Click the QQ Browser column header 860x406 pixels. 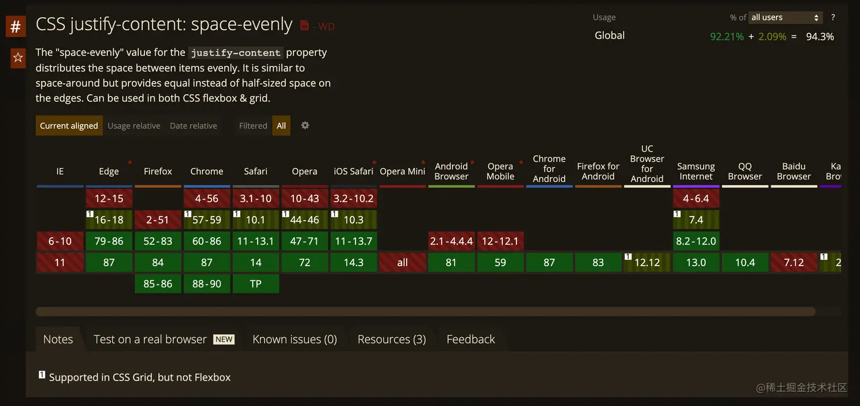click(745, 171)
